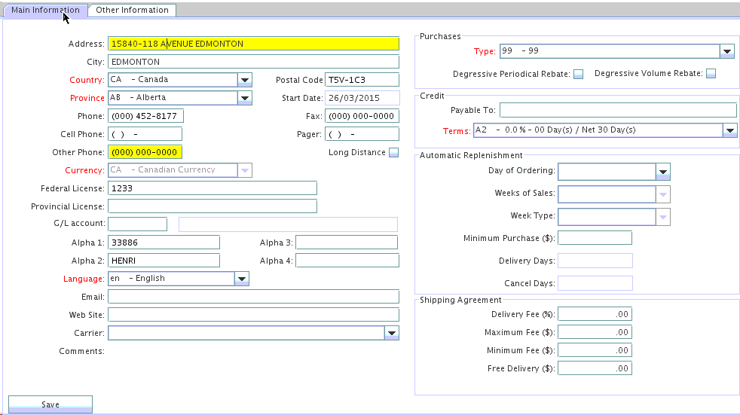This screenshot has width=740, height=415.
Task: Open the Purchases Type dropdown
Action: (726, 51)
